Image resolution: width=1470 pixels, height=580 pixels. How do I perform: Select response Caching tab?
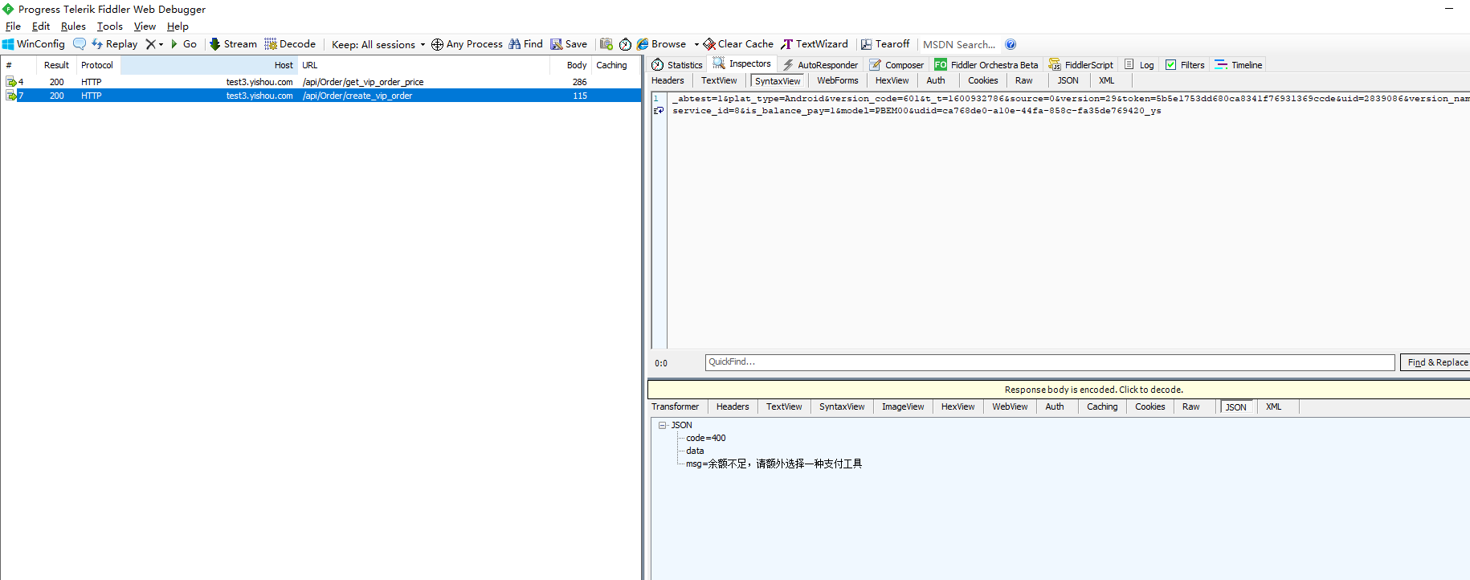point(1102,406)
